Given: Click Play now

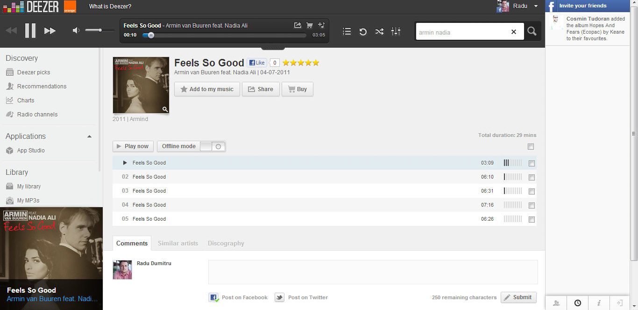Looking at the screenshot, I should click(133, 146).
